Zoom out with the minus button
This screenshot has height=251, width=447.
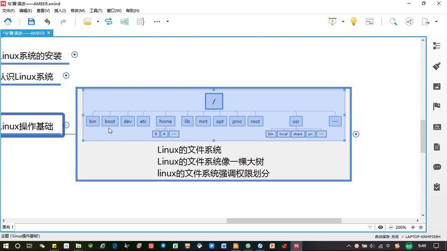(391, 227)
